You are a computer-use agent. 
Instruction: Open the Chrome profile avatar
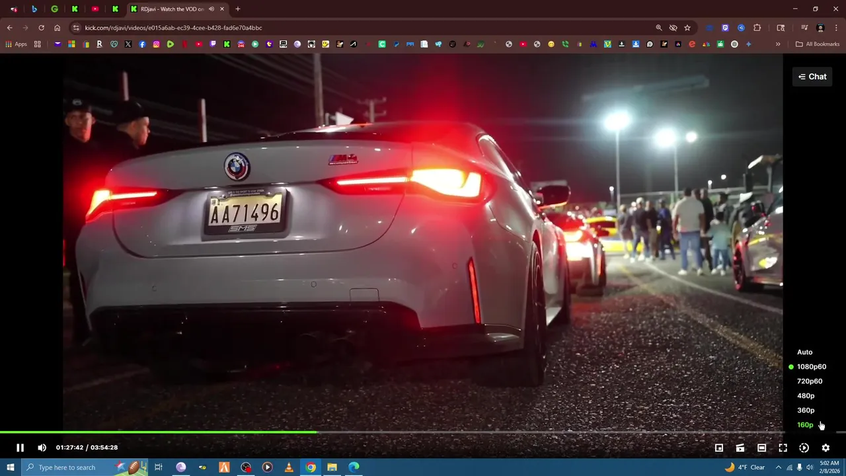(x=820, y=28)
